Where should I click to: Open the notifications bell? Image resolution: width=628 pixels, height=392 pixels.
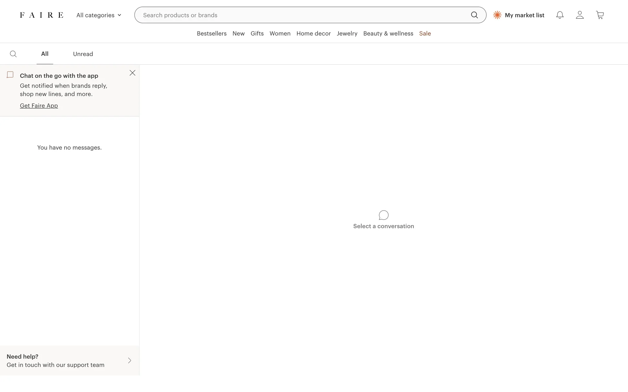coord(560,15)
